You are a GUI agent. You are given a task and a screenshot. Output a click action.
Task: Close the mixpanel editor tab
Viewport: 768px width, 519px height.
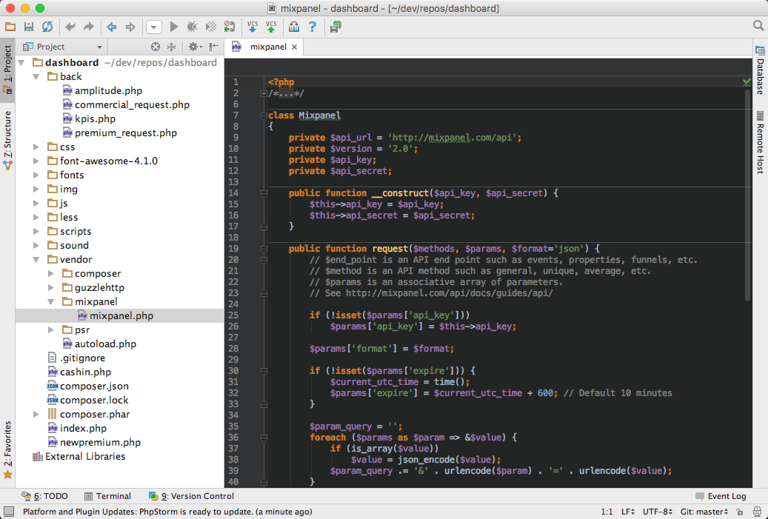pyautogui.click(x=294, y=47)
